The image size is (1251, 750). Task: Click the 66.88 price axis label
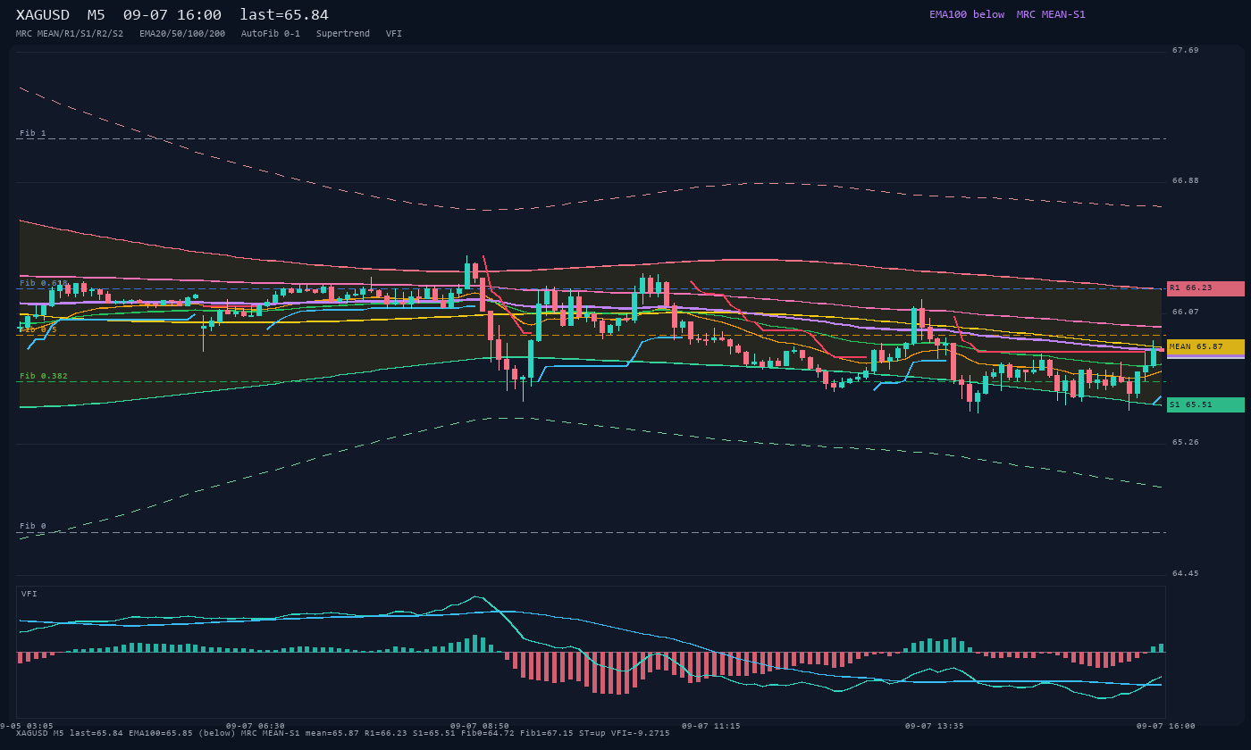(1186, 180)
